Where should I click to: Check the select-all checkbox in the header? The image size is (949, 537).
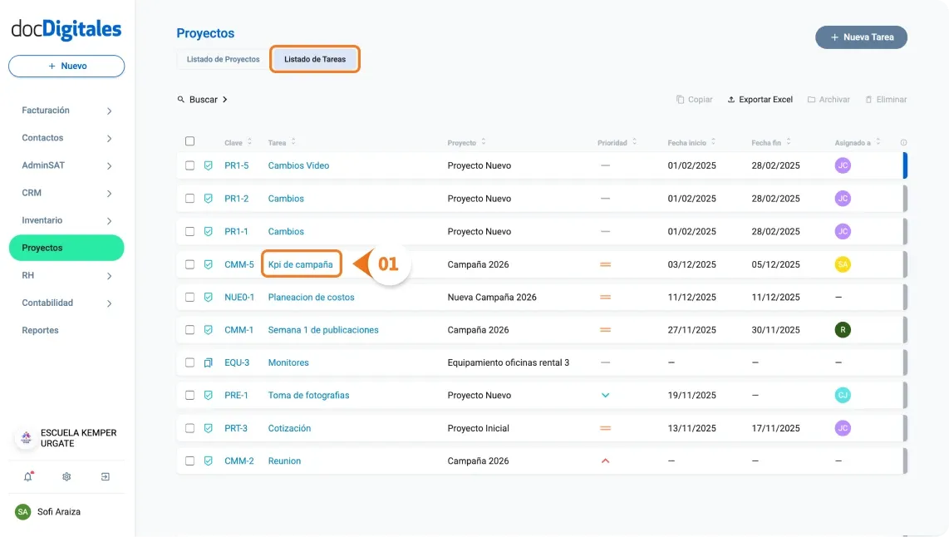click(189, 141)
